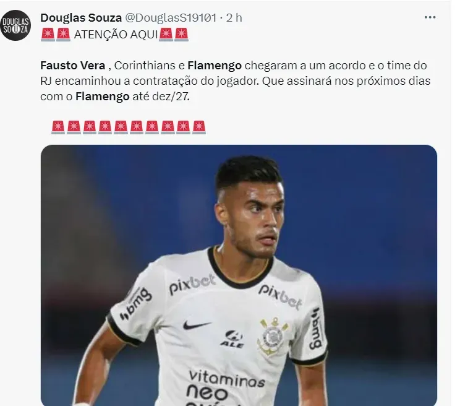The image size is (460, 406).
Task: Click the "ATENÇÃO AQUI" headline text
Action: coord(114,35)
